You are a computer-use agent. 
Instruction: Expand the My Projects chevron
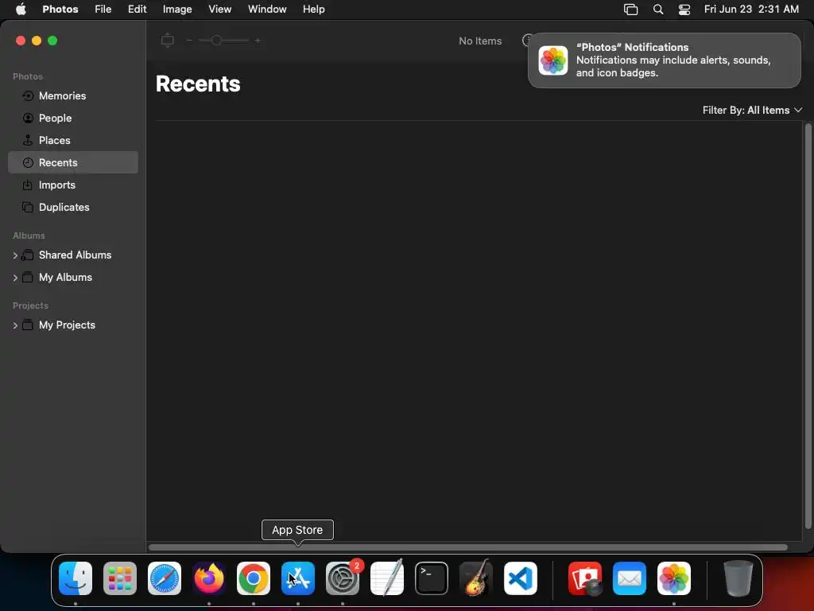15,325
